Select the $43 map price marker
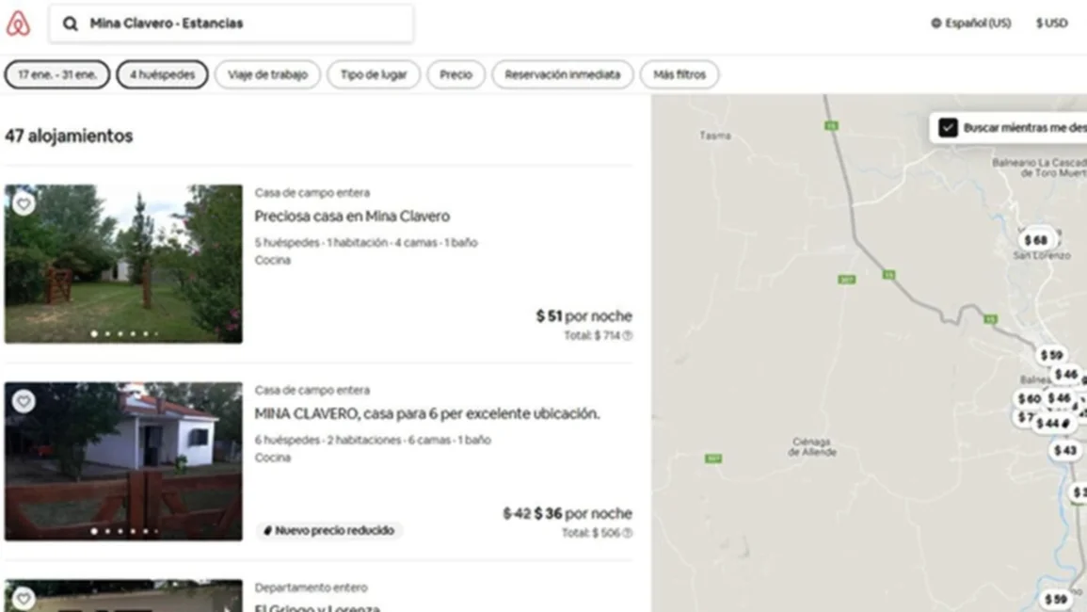 tap(1065, 450)
